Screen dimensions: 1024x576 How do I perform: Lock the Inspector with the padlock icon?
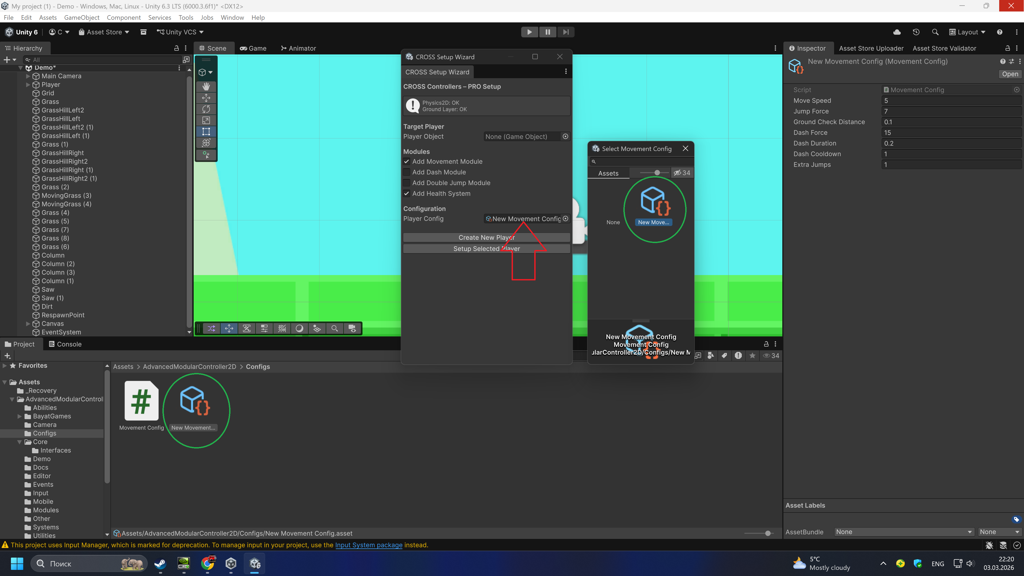(1008, 48)
